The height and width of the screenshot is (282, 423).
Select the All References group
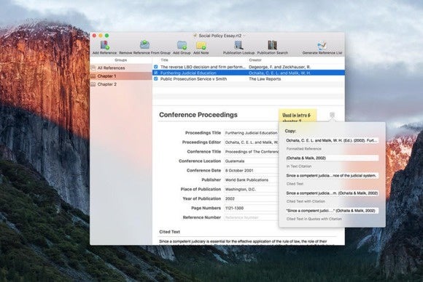coord(121,68)
